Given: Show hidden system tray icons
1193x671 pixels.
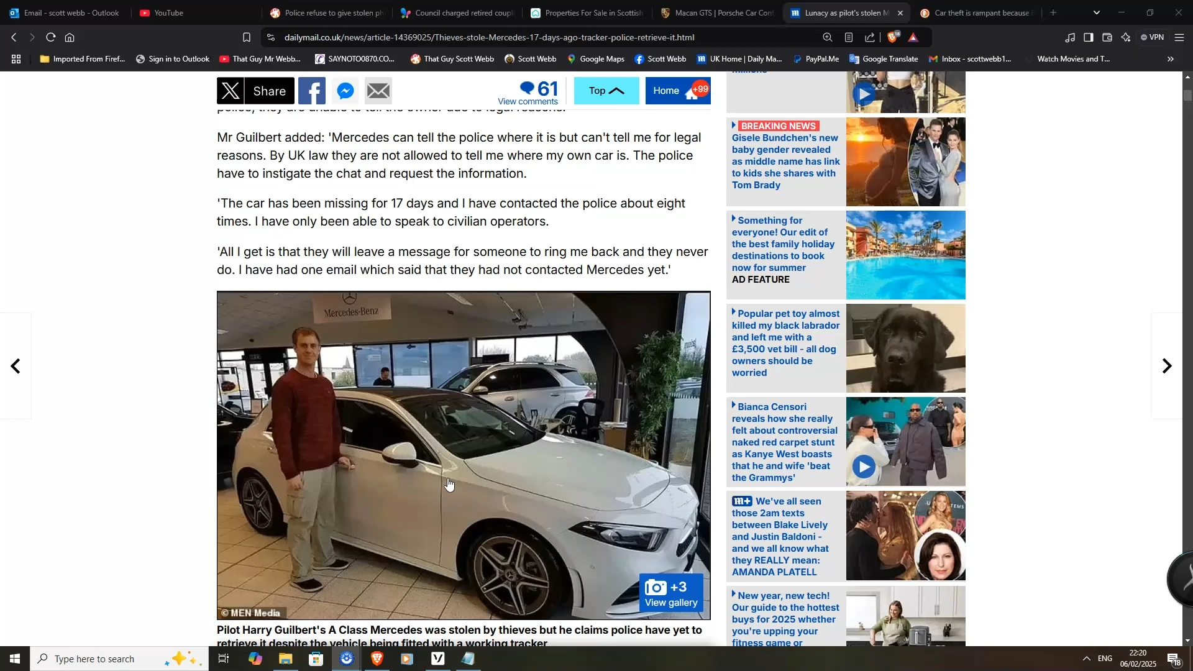Looking at the screenshot, I should [1086, 659].
